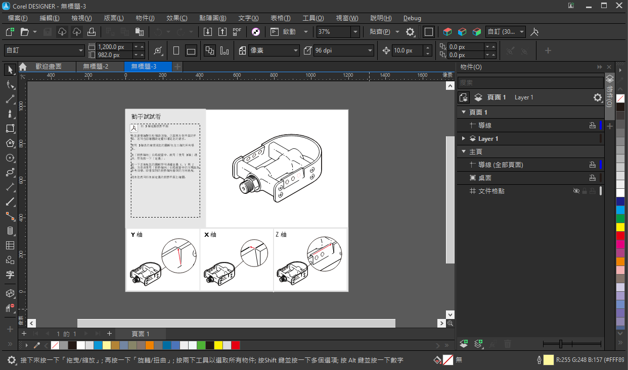
Task: Close the 物件 panel
Action: pyautogui.click(x=609, y=67)
